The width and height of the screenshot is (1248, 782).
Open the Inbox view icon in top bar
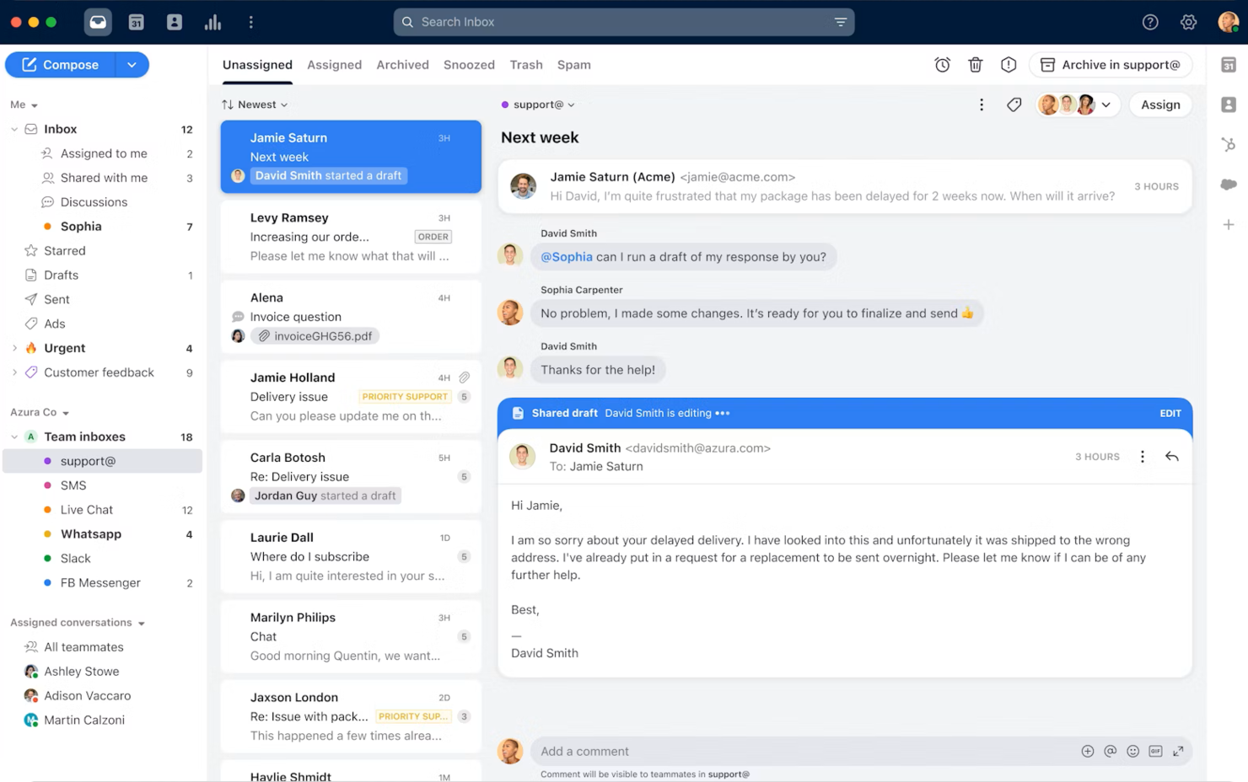(98, 22)
